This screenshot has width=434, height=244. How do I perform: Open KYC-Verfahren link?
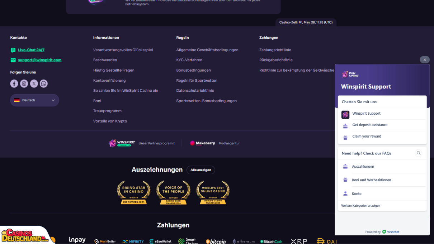pyautogui.click(x=189, y=60)
